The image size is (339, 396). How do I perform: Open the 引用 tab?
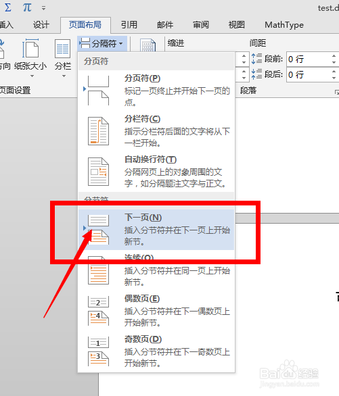(129, 25)
